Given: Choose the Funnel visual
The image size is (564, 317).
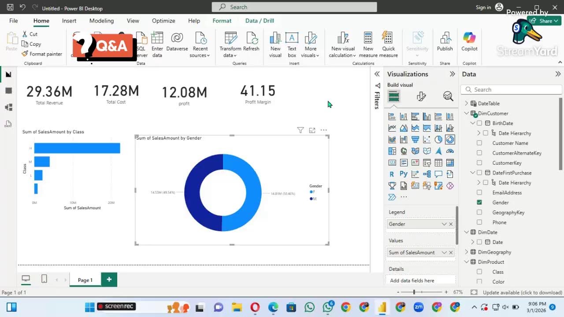Looking at the screenshot, I should (415, 140).
